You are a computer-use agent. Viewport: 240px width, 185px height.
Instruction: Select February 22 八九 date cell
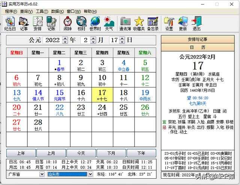pos(60,110)
